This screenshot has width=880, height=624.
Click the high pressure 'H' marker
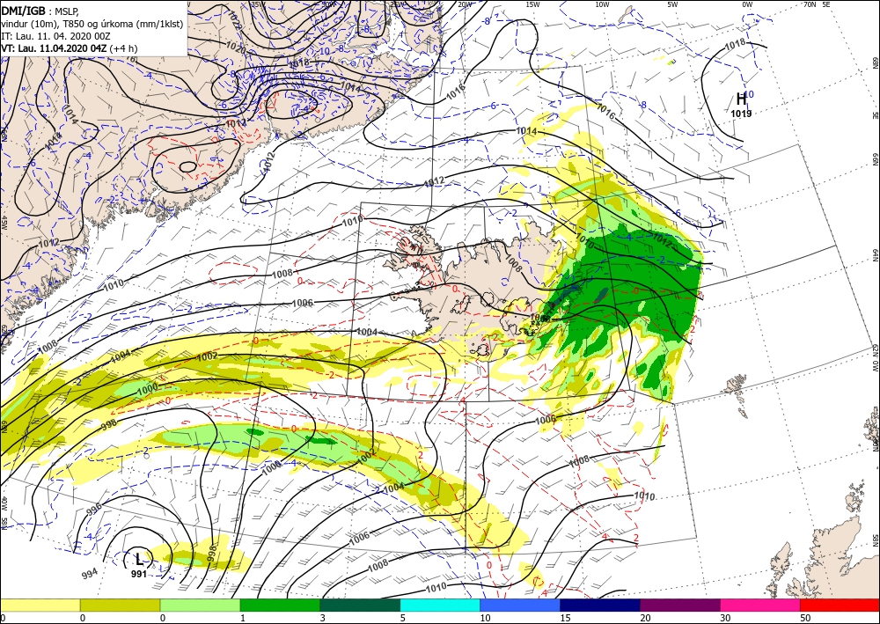click(x=741, y=99)
